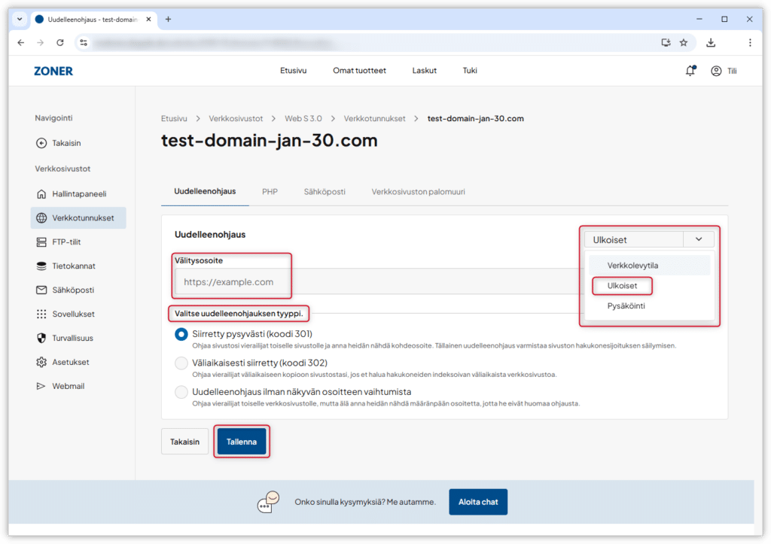Switch to the PHP tab
Image resolution: width=771 pixels, height=544 pixels.
[x=270, y=192]
